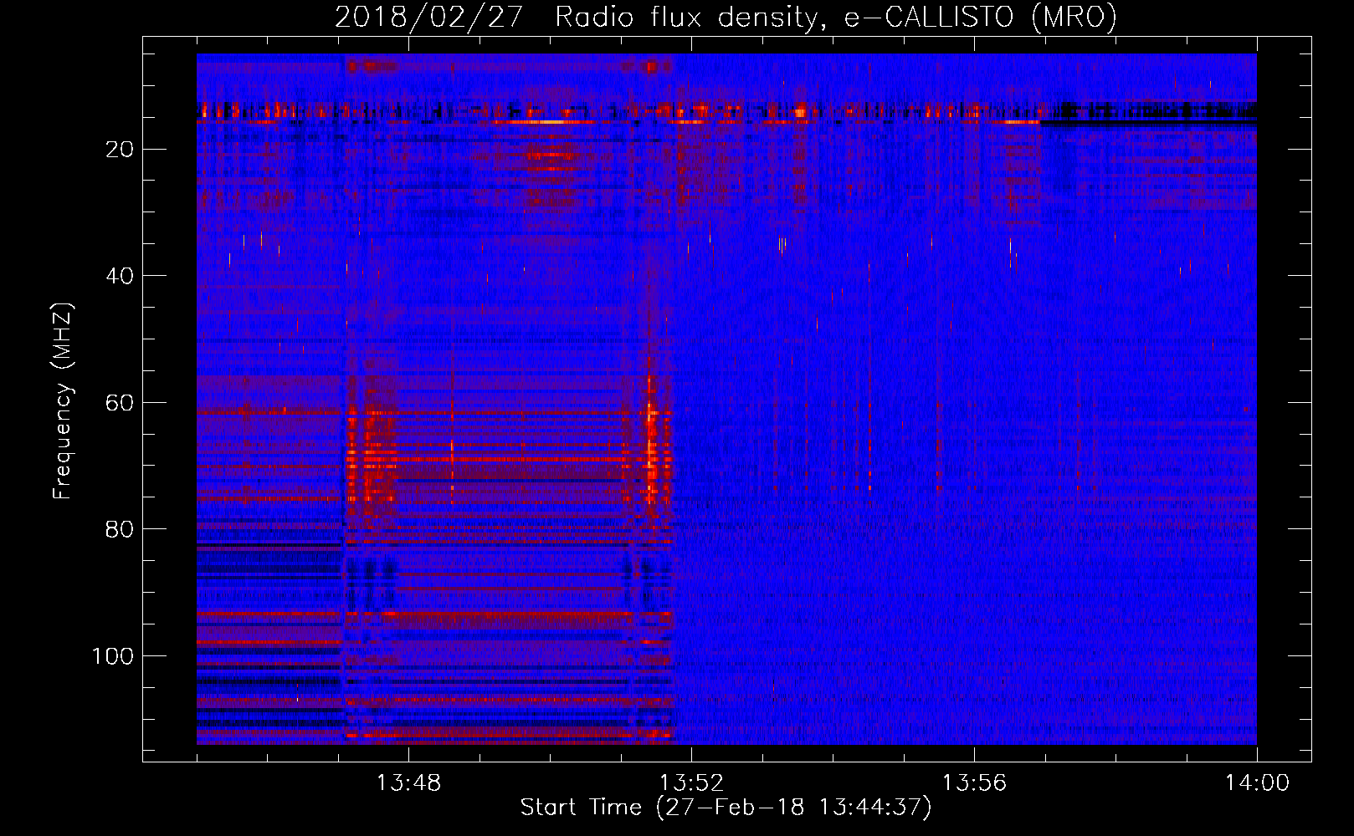Click the 80 frequency tick label
This screenshot has width=1354, height=836.
coord(121,529)
